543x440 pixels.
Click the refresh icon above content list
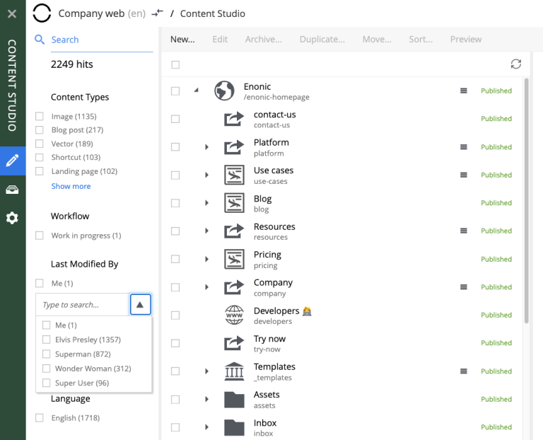(x=515, y=64)
